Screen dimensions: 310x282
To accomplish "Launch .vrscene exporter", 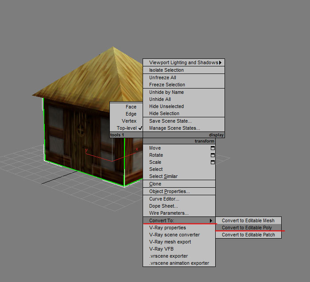I will [179, 256].
